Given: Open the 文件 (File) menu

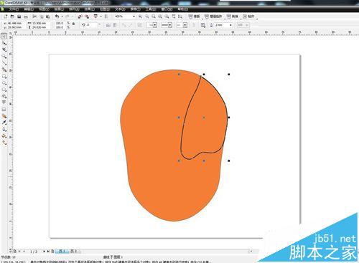Looking at the screenshot, I should click(x=14, y=9).
